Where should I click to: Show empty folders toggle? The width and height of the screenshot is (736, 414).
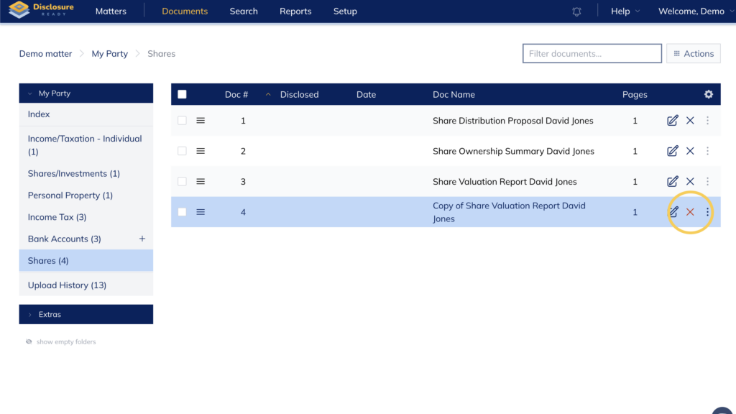pos(61,342)
